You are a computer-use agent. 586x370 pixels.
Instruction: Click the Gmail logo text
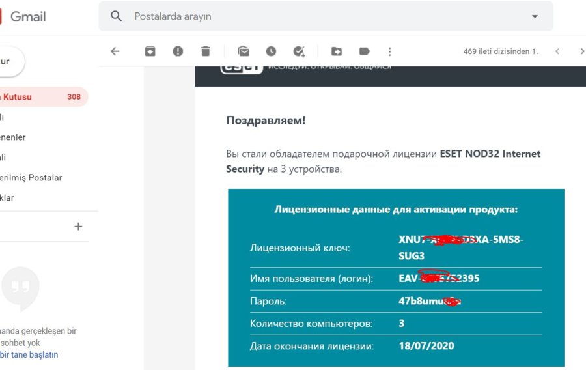pos(28,16)
